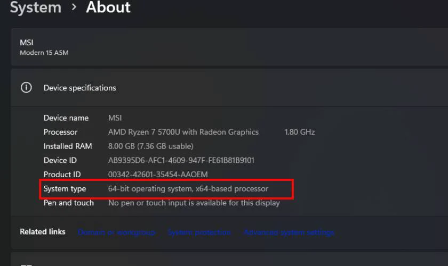Click the Device name value MSI
Screen dimensions: 448x266
115,118
